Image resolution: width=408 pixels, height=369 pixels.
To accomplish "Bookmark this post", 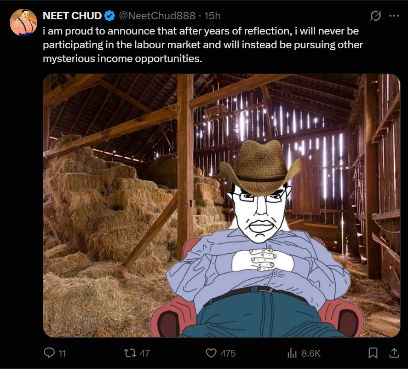I will pos(373,353).
